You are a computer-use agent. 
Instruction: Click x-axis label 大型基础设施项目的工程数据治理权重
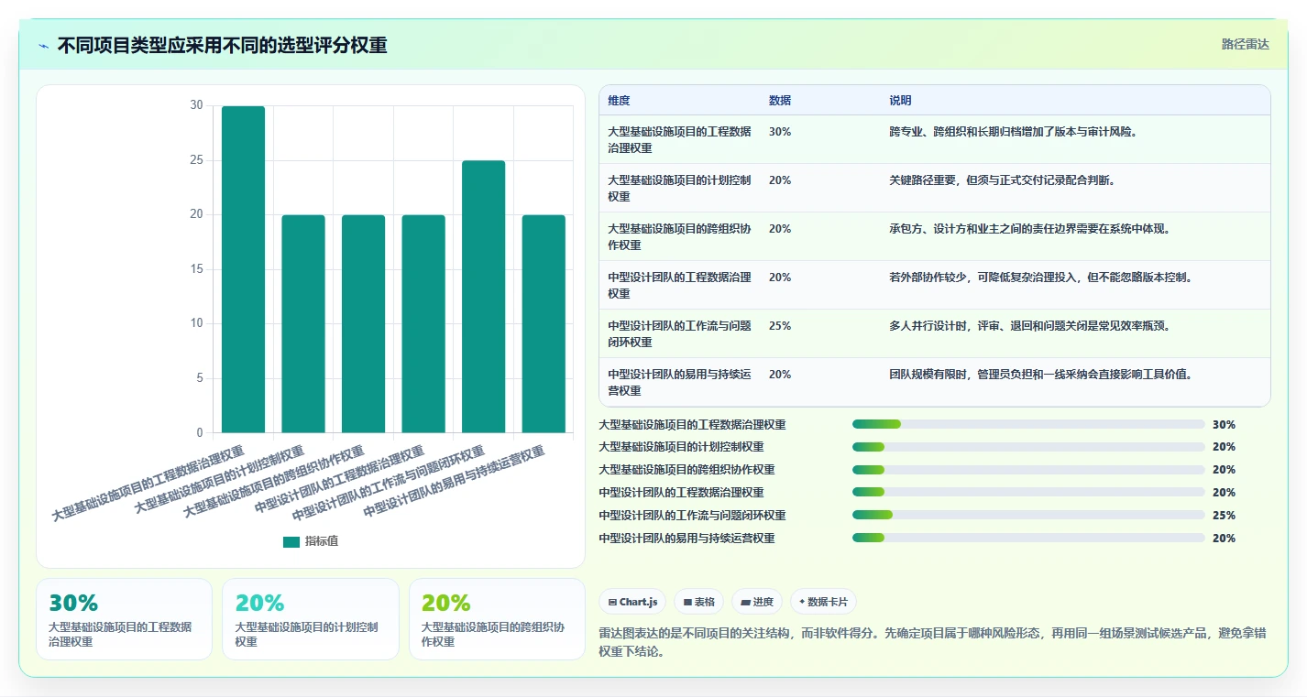coord(148,484)
